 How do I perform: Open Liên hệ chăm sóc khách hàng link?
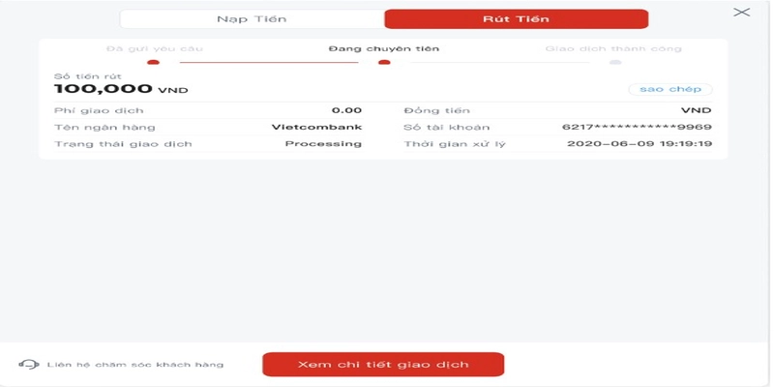(x=135, y=365)
